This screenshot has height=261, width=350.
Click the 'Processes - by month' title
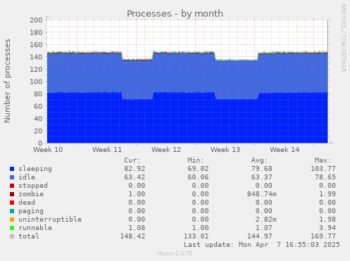click(x=175, y=13)
